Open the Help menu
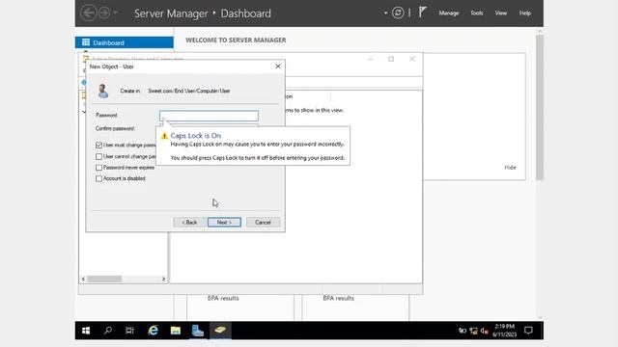The image size is (618, 347). (x=525, y=13)
